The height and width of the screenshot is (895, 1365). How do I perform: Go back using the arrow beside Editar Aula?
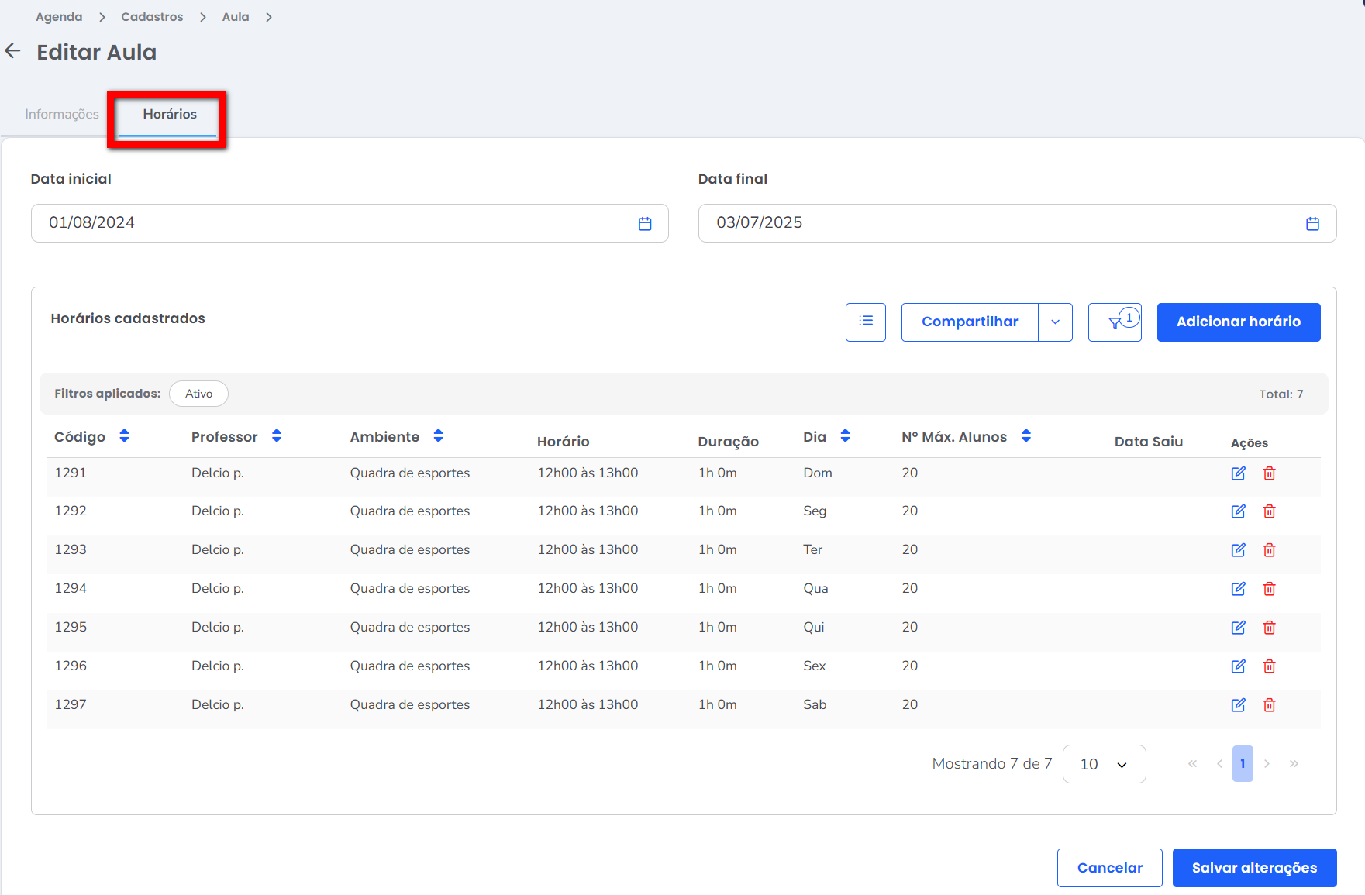tap(12, 51)
